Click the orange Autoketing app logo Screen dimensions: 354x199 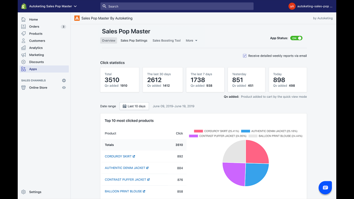coord(77,18)
